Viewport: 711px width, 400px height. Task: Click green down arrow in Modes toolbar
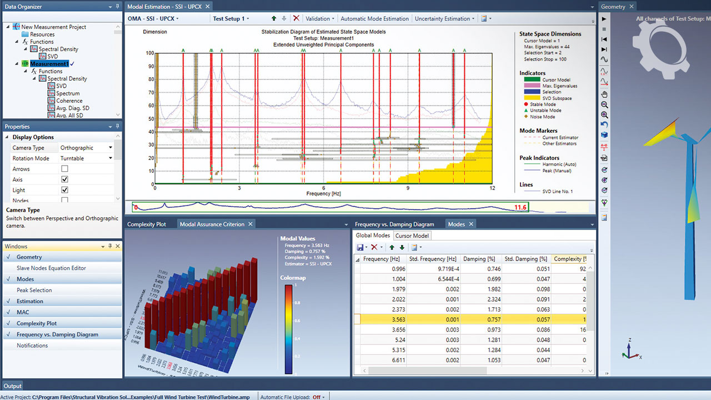(x=402, y=247)
